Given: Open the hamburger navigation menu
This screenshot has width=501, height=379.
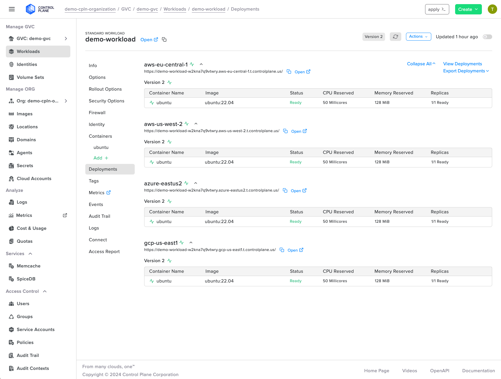Looking at the screenshot, I should point(11,9).
